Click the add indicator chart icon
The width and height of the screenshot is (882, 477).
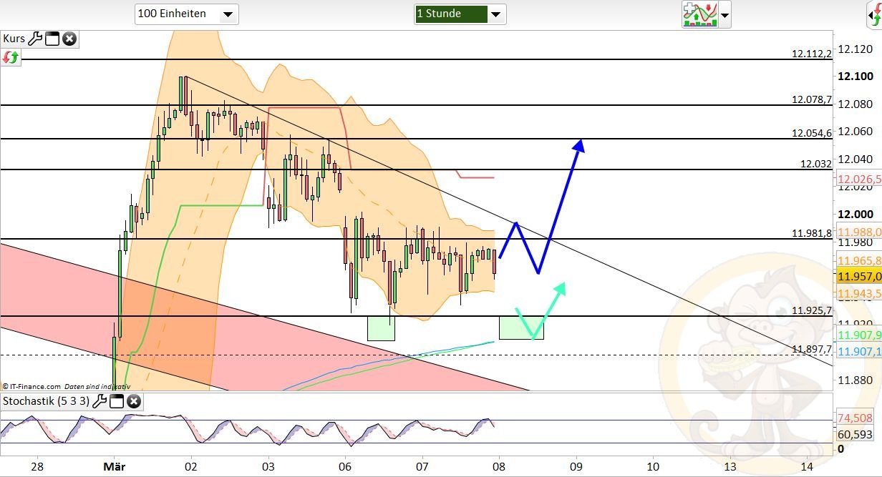(x=699, y=14)
